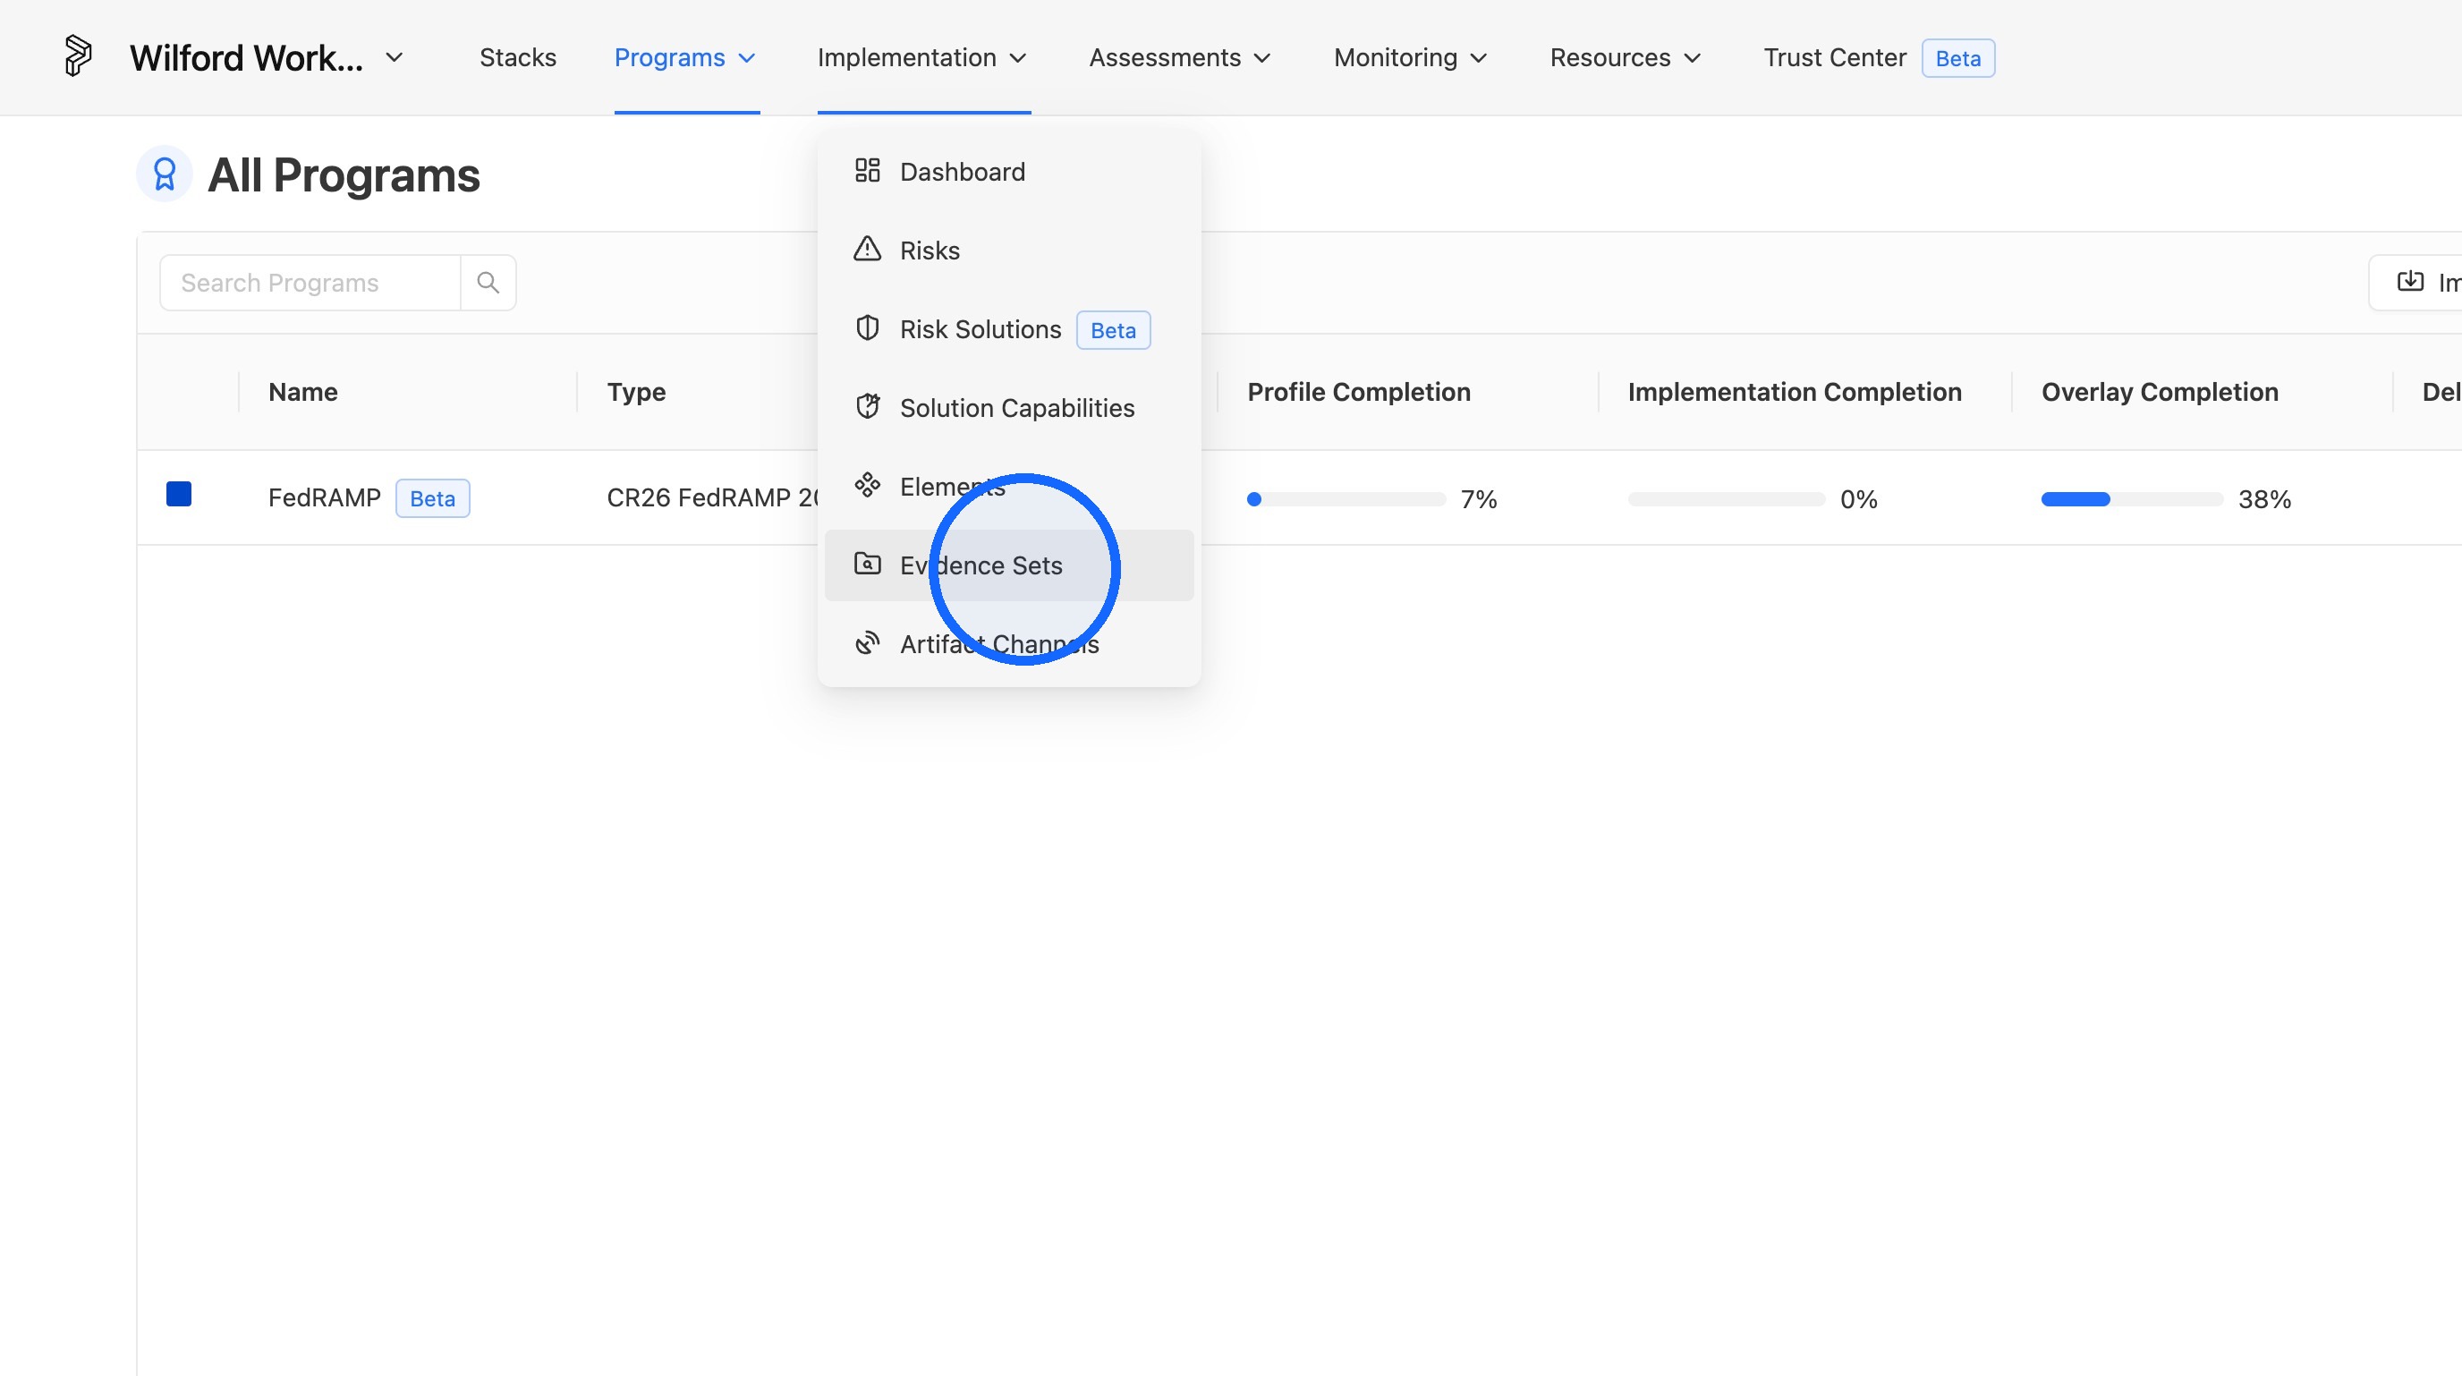Viewport: 2462px width, 1376px height.
Task: Focus the Search Programs input field
Action: (x=310, y=283)
